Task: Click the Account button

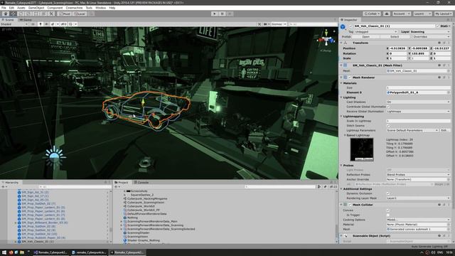Action: pos(401,14)
